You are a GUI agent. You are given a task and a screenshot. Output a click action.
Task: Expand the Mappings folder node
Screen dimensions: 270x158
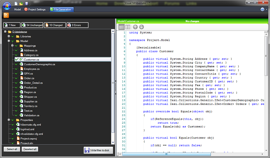point(12,46)
